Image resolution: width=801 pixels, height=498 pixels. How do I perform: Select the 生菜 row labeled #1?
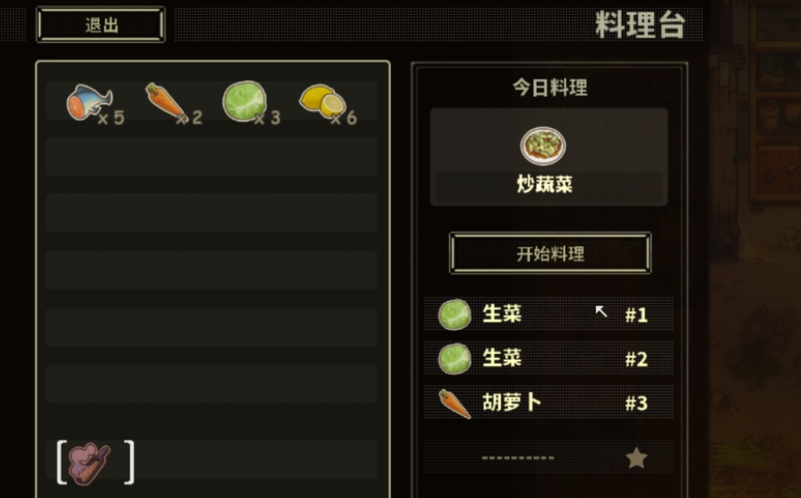[x=549, y=313]
